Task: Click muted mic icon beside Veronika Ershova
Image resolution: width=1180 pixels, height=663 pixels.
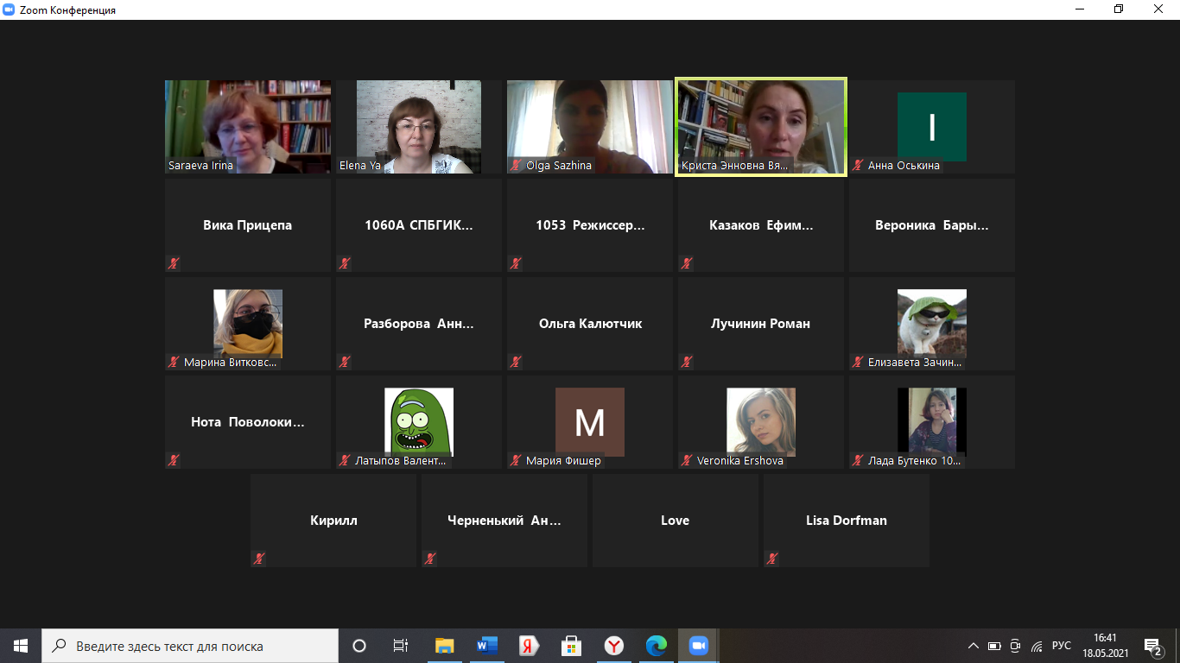Action: pos(688,461)
